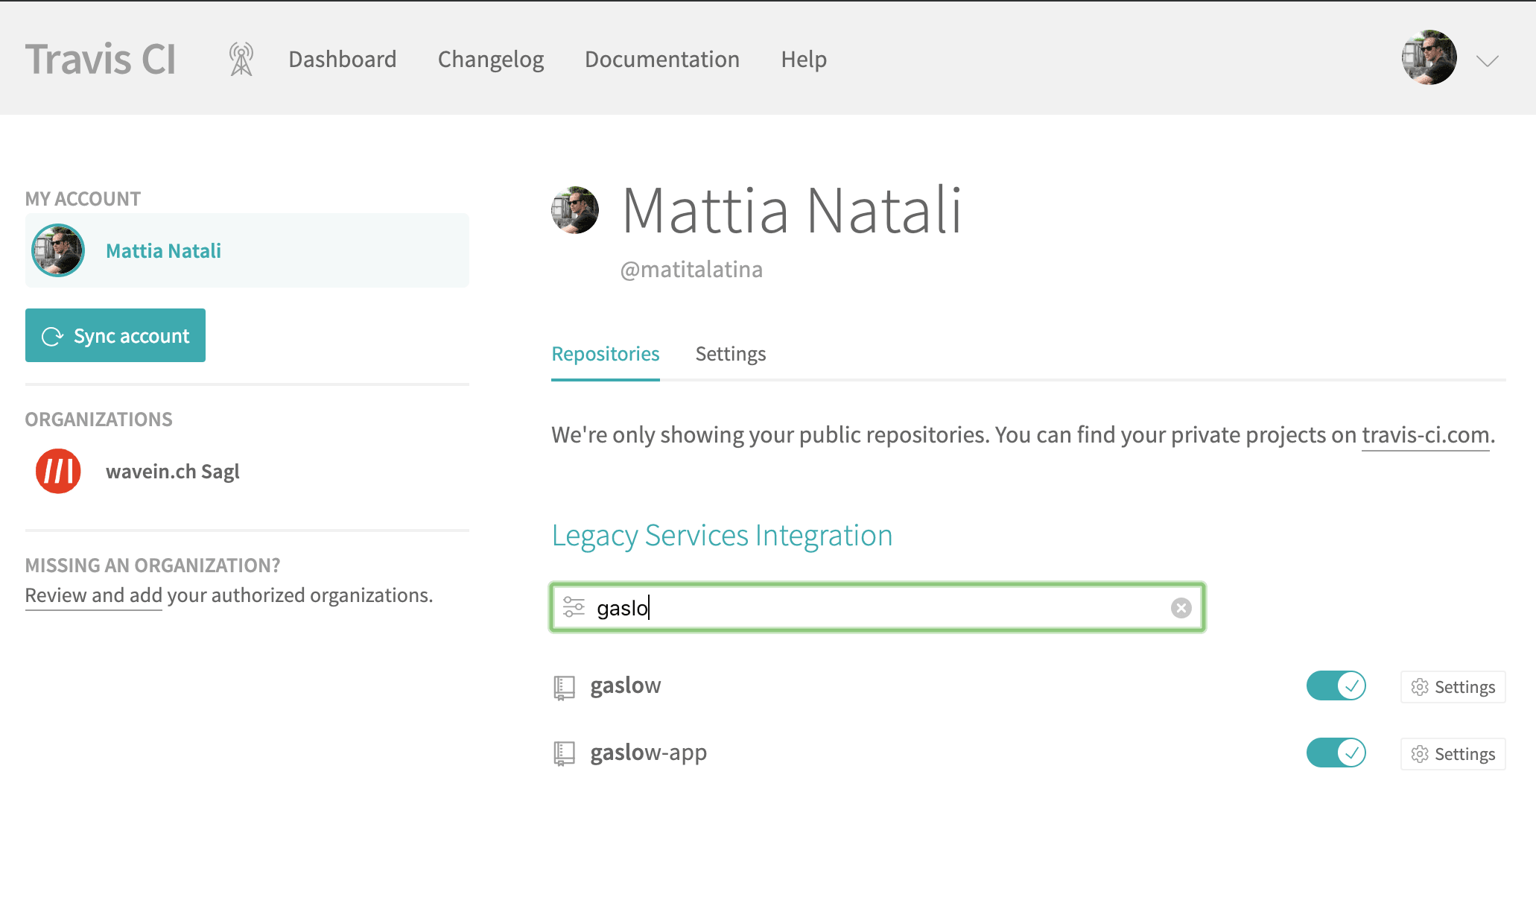The height and width of the screenshot is (909, 1536).
Task: Open the Documentation page
Action: point(662,59)
